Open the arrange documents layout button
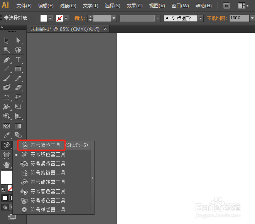 [x=243, y=6]
